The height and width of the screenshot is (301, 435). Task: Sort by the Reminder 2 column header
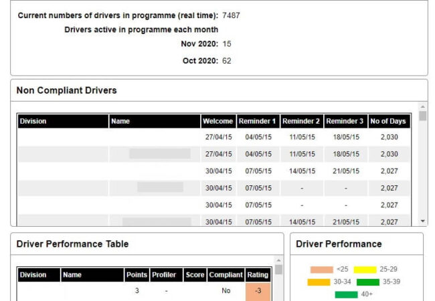302,121
